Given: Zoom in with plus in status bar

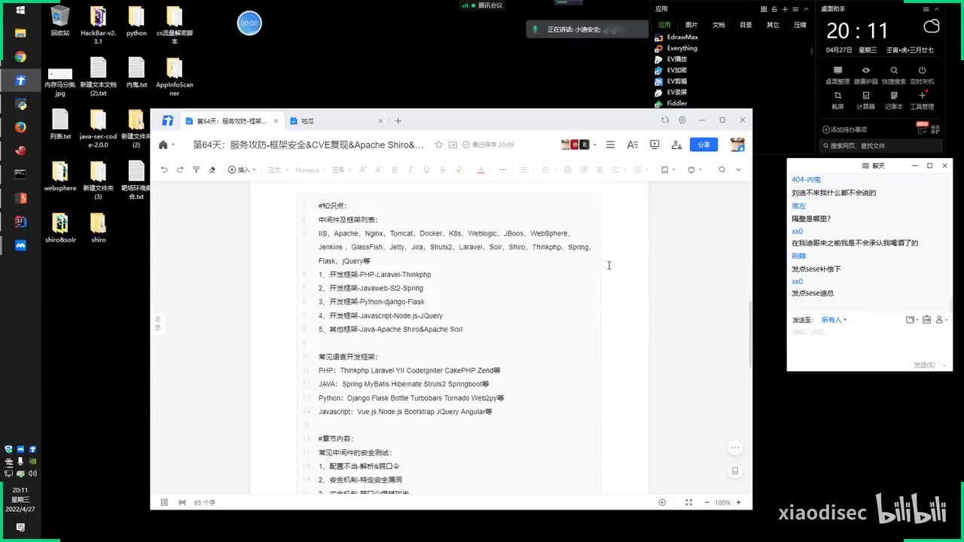Looking at the screenshot, I should point(739,502).
